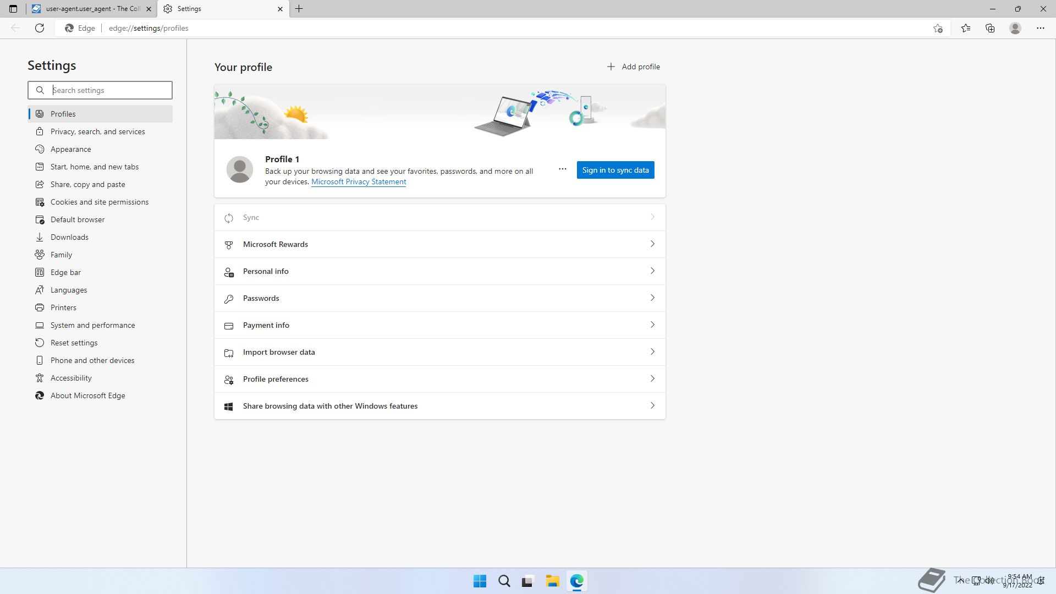
Task: Close the Settings tab
Action: click(280, 9)
